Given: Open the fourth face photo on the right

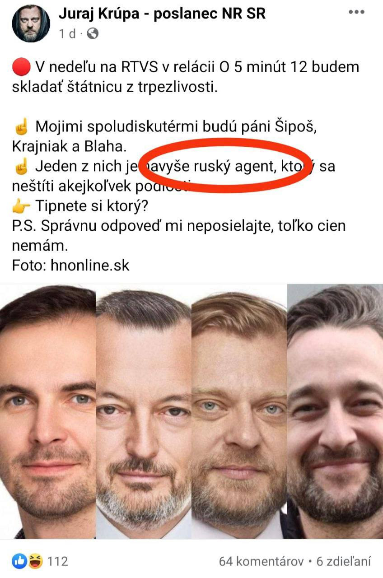Looking at the screenshot, I should click(x=335, y=412).
